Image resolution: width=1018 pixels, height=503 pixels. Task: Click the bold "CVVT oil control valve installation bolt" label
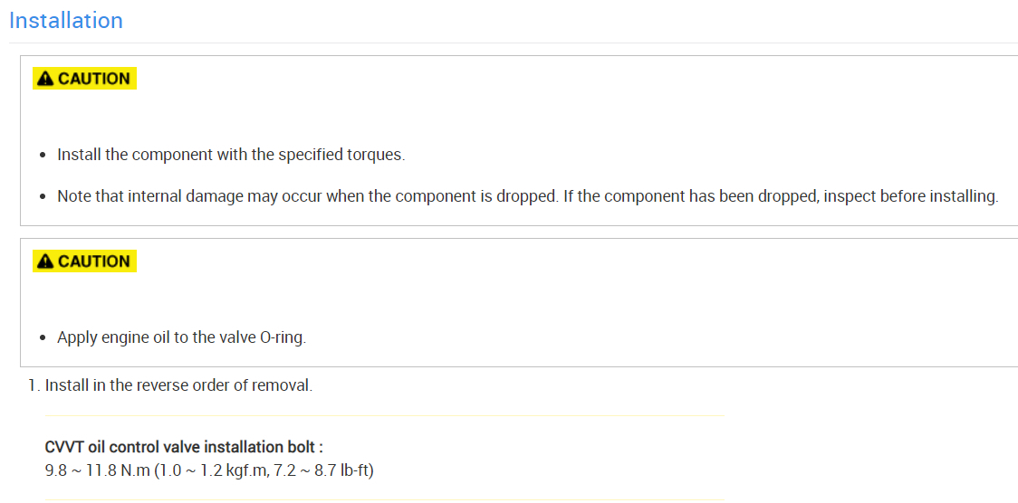[184, 448]
